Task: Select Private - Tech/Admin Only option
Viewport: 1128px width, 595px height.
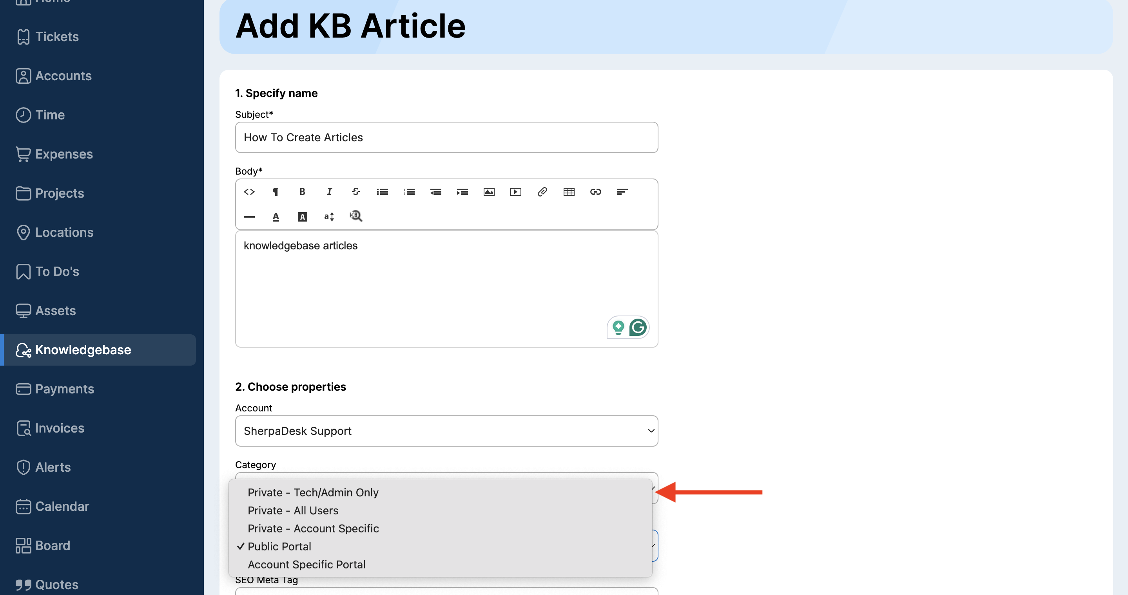Action: (x=313, y=493)
